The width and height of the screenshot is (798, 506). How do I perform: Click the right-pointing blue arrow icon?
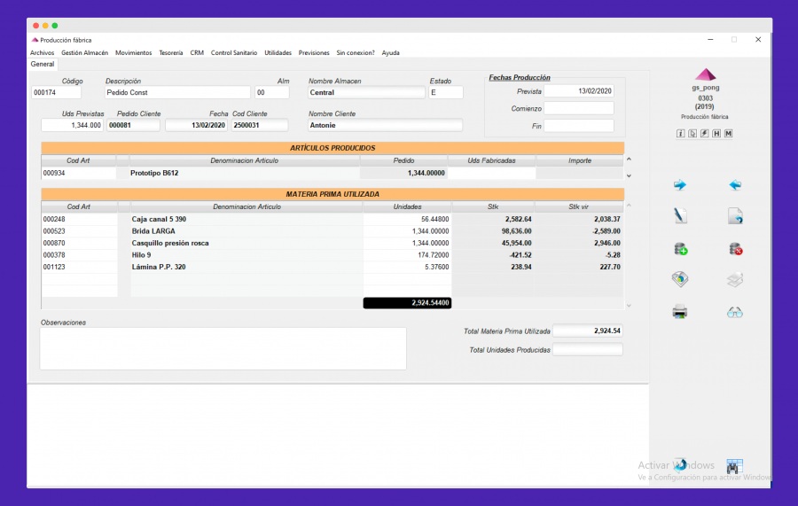pos(680,184)
